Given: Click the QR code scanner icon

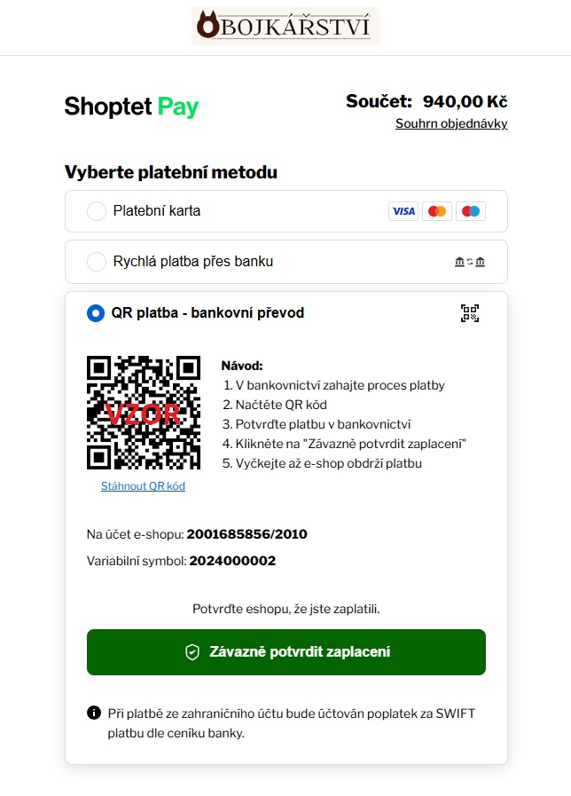Looking at the screenshot, I should click(x=470, y=313).
